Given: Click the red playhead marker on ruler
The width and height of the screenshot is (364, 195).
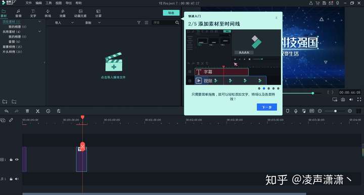Looking at the screenshot, I should 82,118.
